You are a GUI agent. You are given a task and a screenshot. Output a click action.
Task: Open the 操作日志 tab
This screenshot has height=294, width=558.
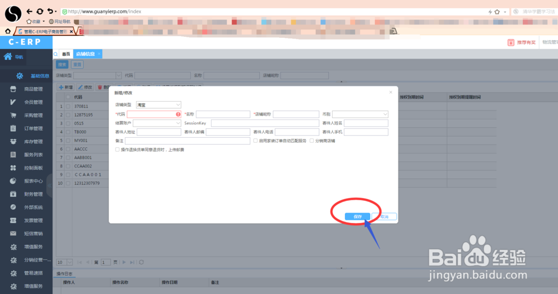(64, 274)
